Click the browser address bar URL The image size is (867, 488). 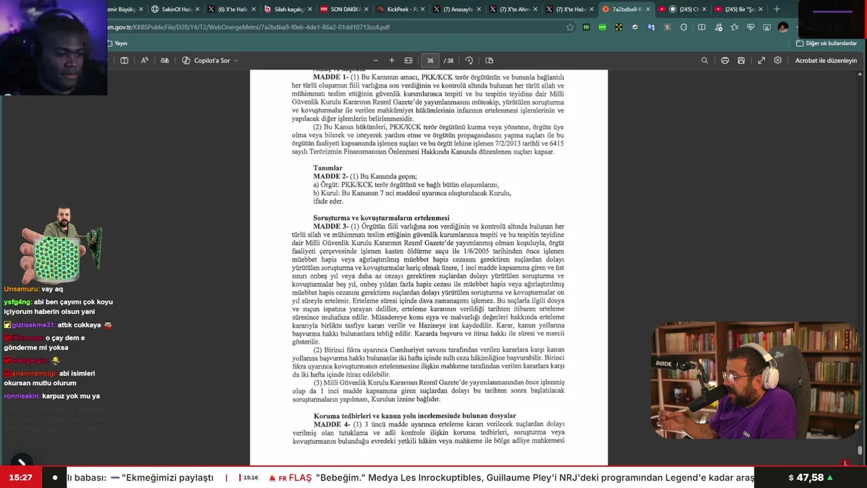click(249, 27)
